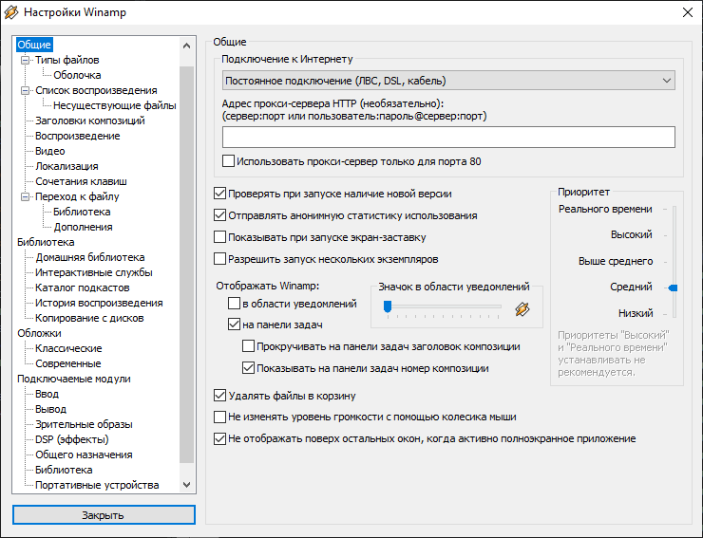Open the "Постоянное подключение" connection dropdown
703x538 pixels.
(447, 81)
